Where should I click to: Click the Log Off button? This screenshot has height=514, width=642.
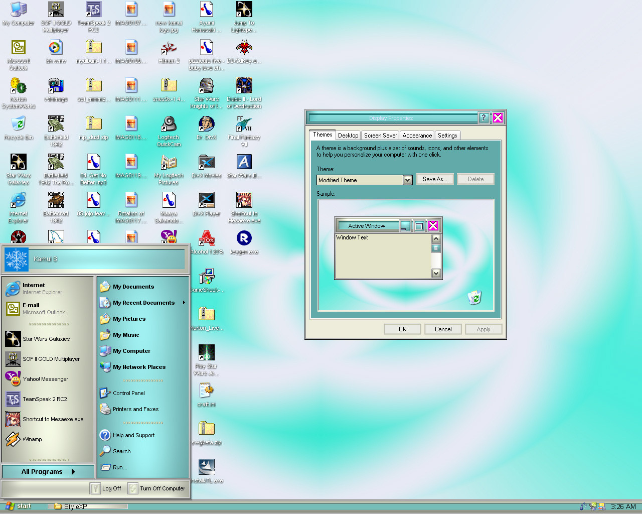(106, 488)
